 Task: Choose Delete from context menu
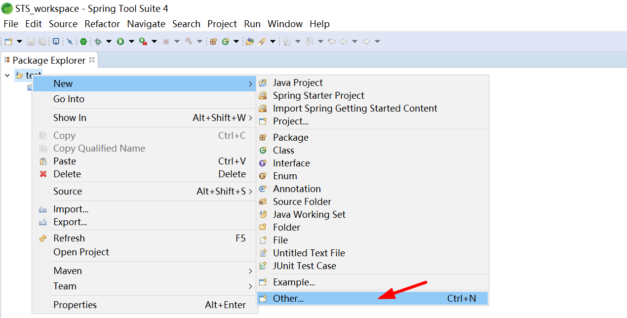click(144, 174)
